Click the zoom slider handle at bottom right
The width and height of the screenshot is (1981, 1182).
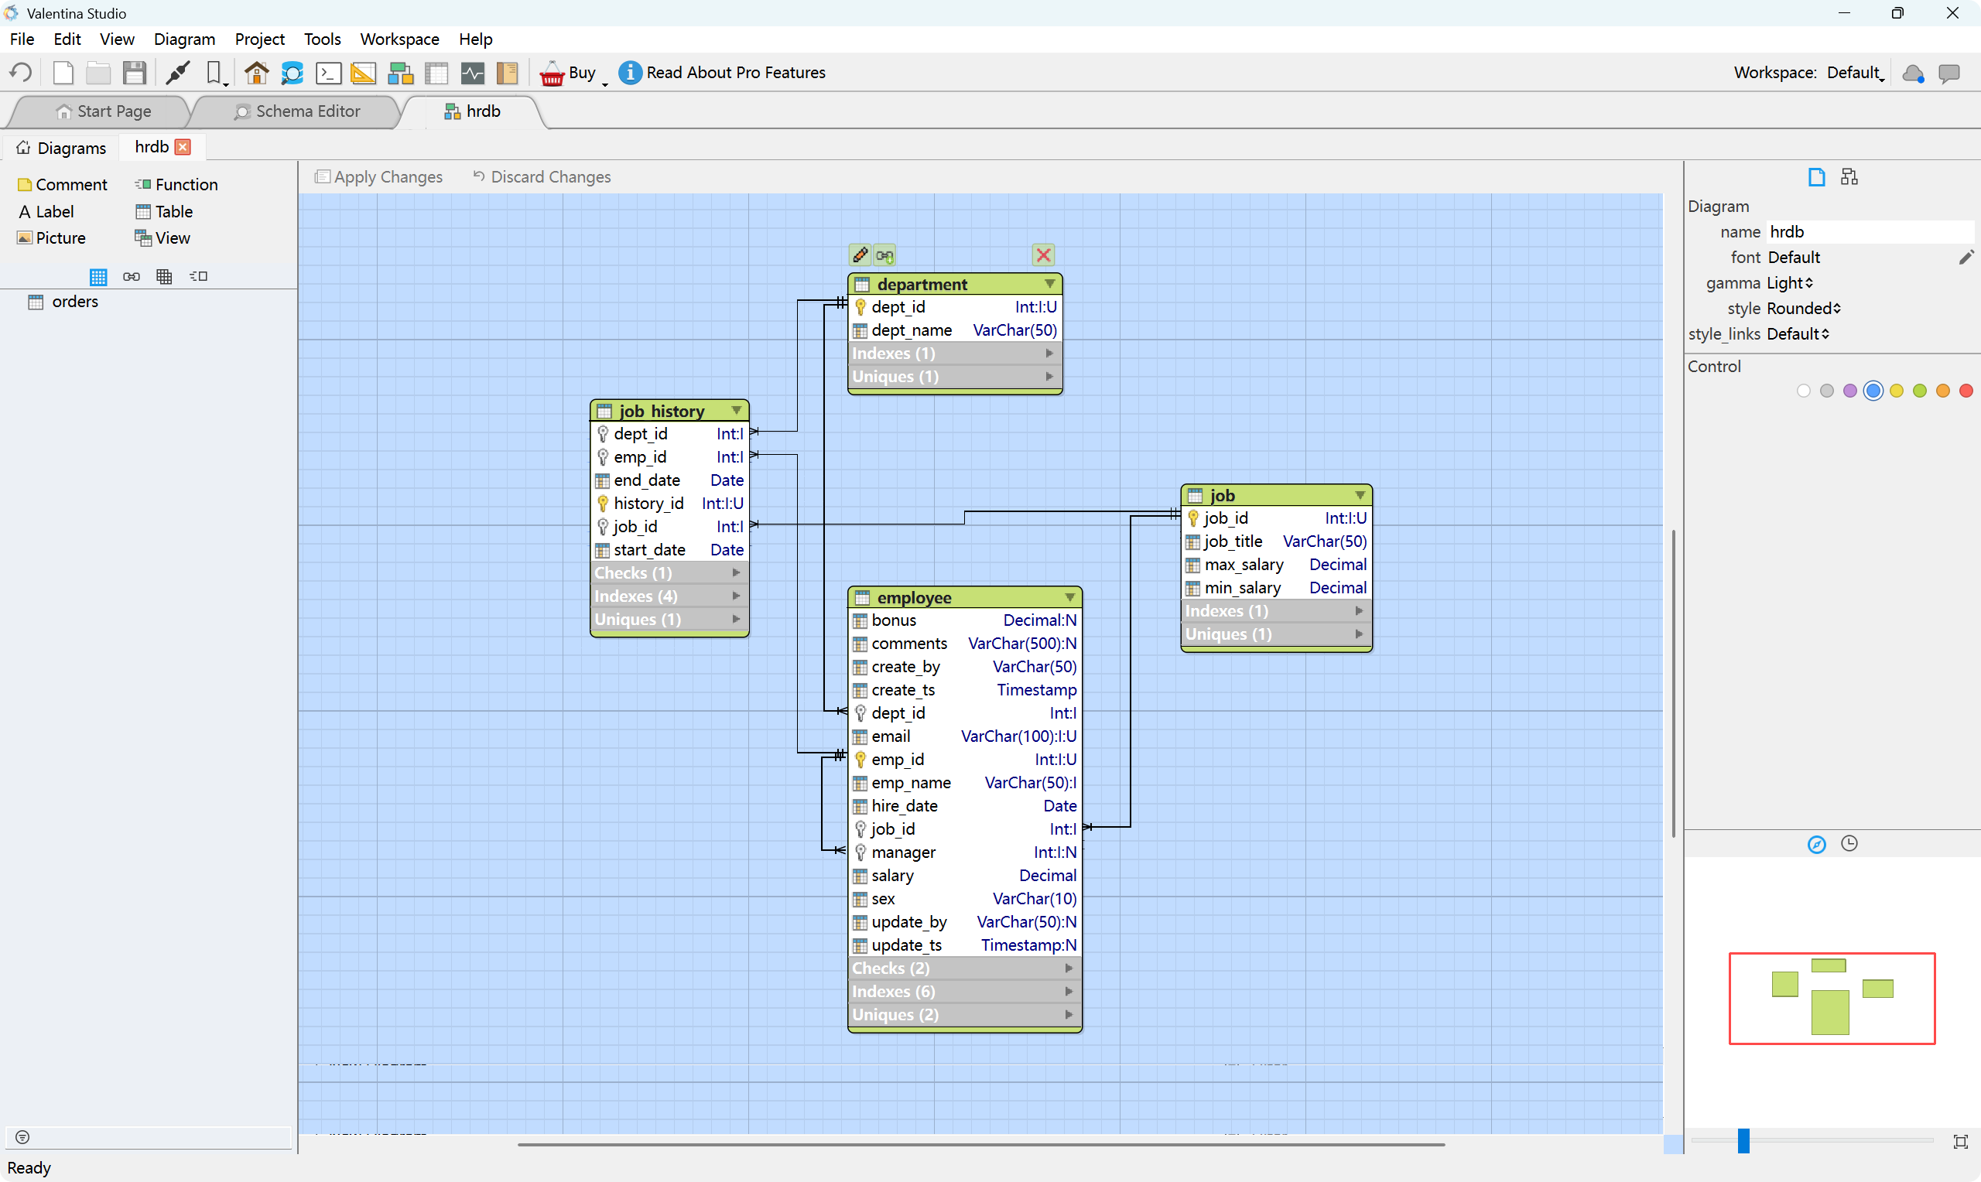[x=1743, y=1140]
